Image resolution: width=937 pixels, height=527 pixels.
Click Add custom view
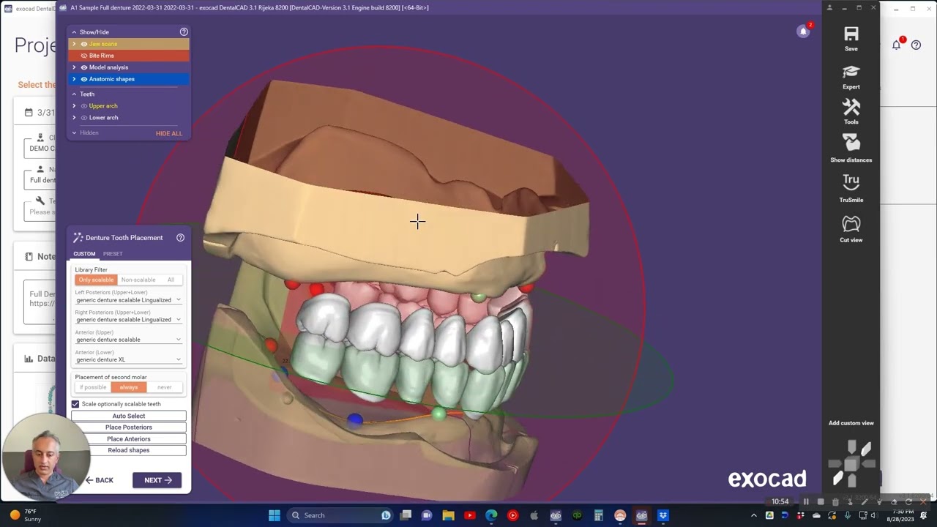coord(851,423)
